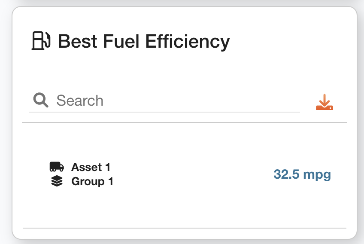Select the Best Fuel Efficiency title
Screen dimensions: 364x244
pos(143,42)
